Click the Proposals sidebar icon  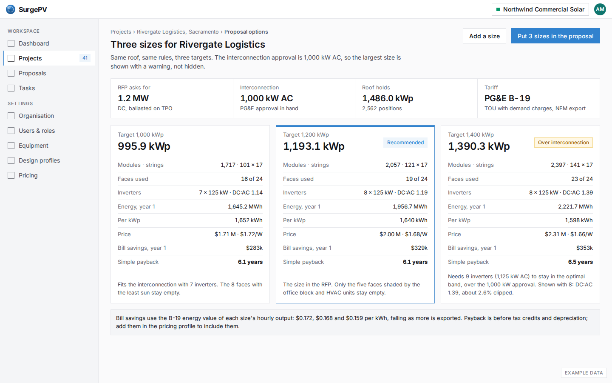[x=11, y=73]
